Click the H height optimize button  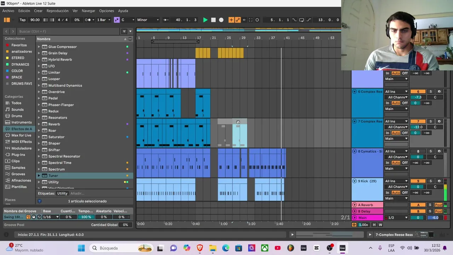(x=374, y=225)
